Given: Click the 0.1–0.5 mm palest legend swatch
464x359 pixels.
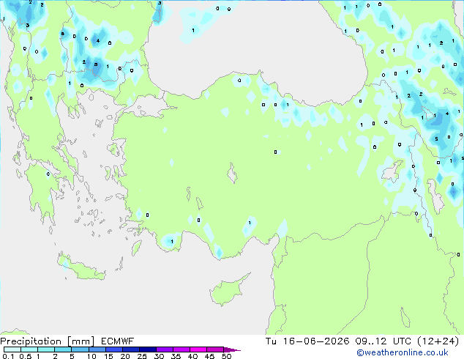Looking at the screenshot, I should tap(12, 349).
